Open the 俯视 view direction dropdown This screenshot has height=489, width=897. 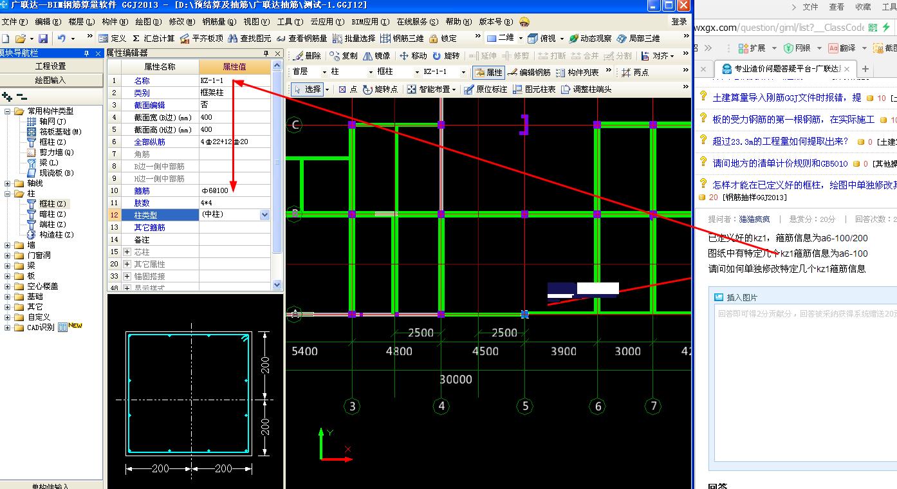(562, 39)
